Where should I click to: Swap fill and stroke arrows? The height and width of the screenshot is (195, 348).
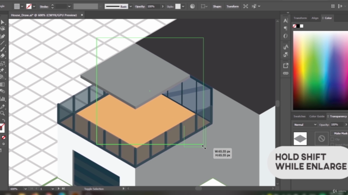click(4, 120)
